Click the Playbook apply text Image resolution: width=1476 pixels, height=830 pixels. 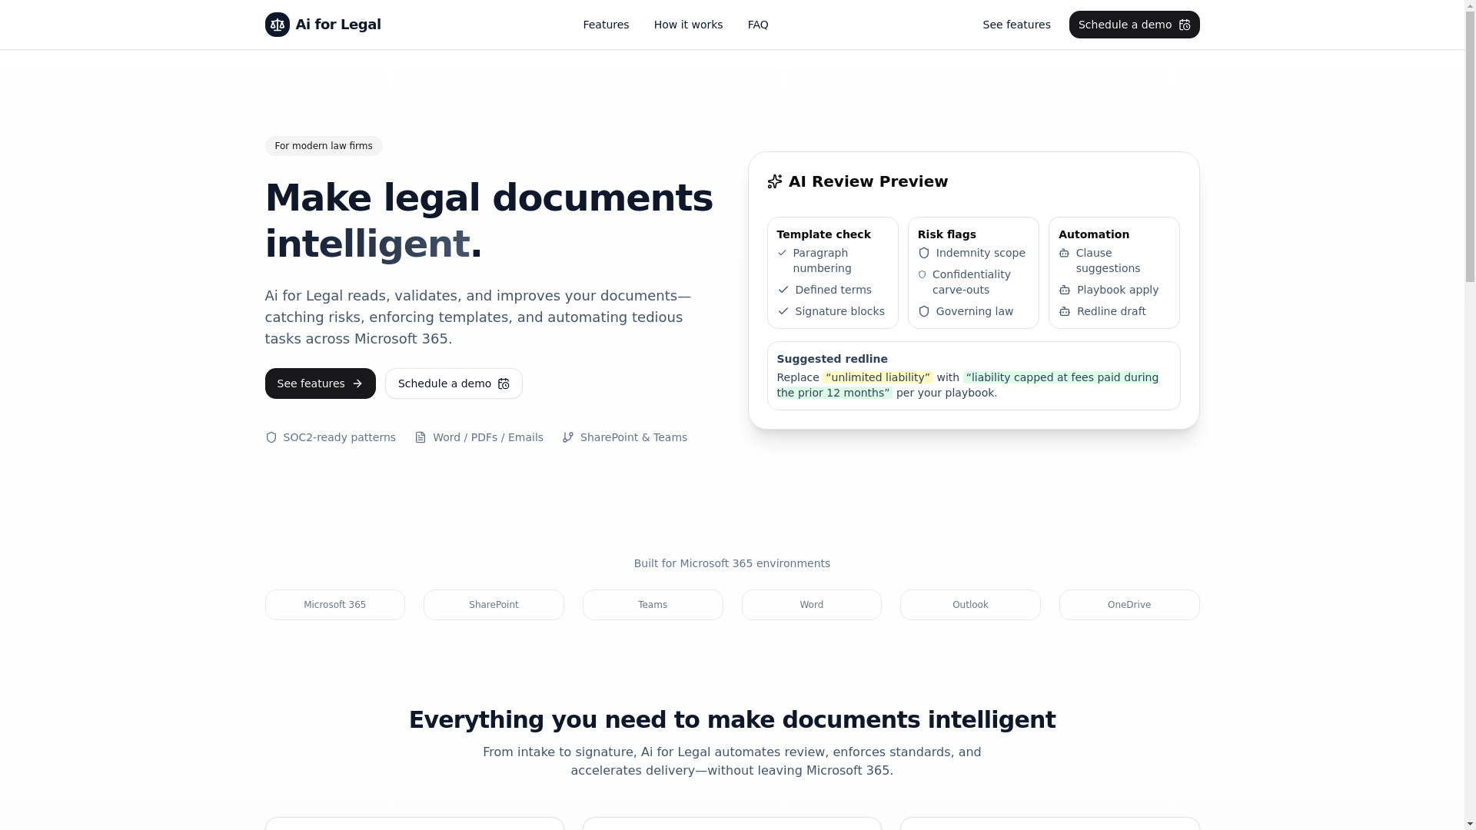point(1118,290)
